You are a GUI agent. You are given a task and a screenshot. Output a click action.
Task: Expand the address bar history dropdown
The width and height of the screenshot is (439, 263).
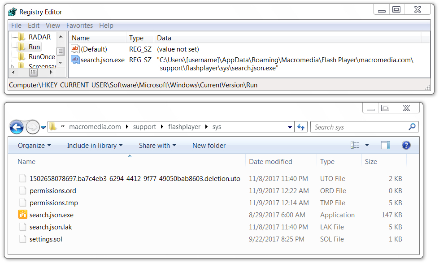pyautogui.click(x=290, y=127)
